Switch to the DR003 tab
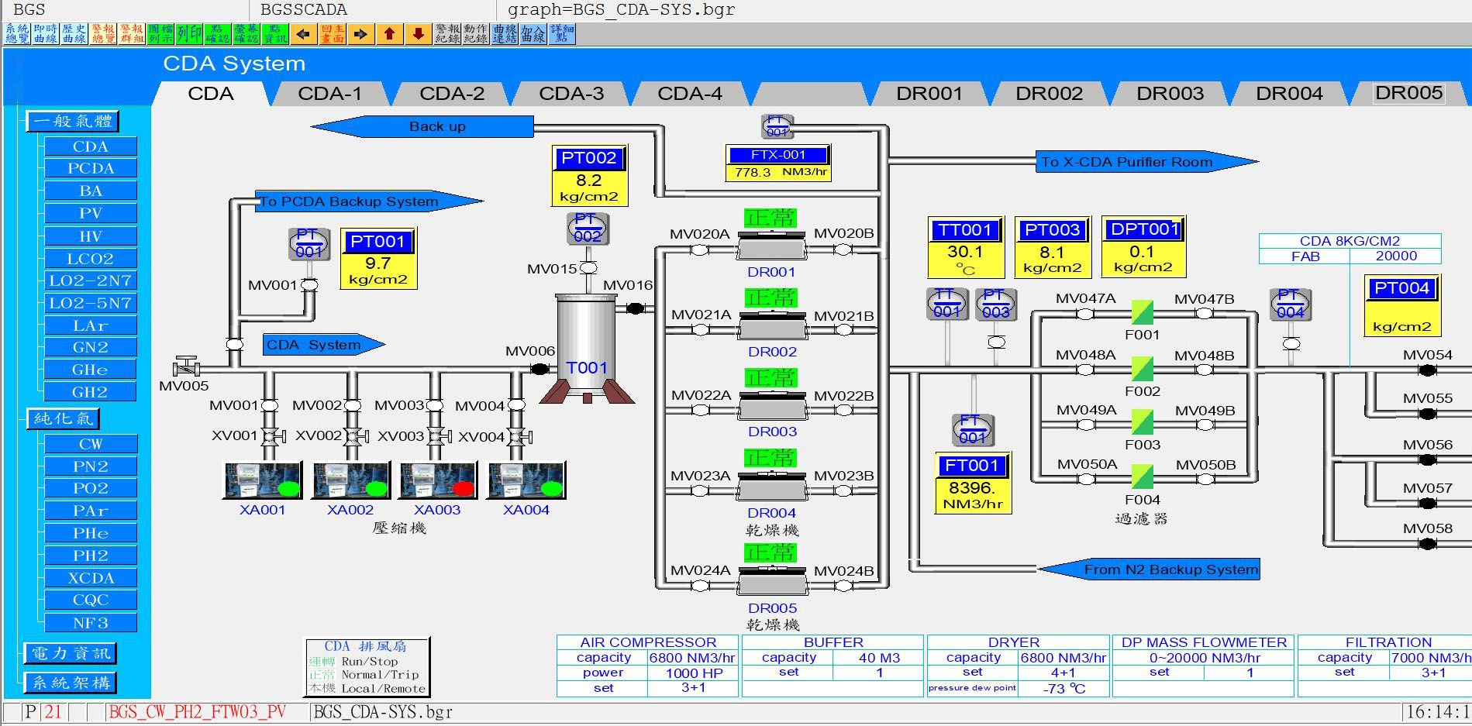1472x726 pixels. (x=1169, y=94)
